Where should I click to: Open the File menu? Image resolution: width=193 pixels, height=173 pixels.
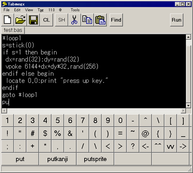tap(7, 10)
